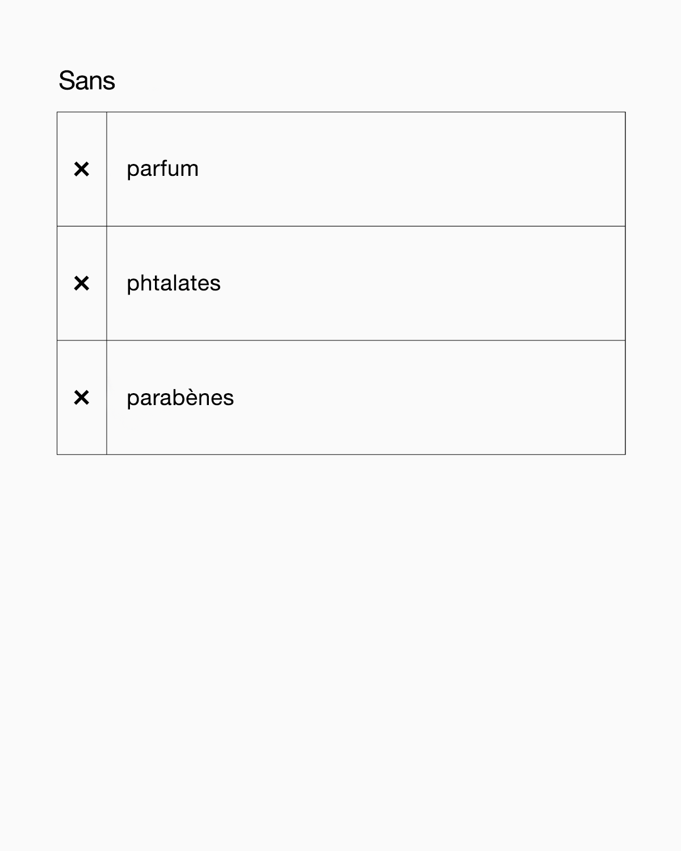Click the parabènes label text
This screenshot has width=681, height=851.
pos(180,398)
